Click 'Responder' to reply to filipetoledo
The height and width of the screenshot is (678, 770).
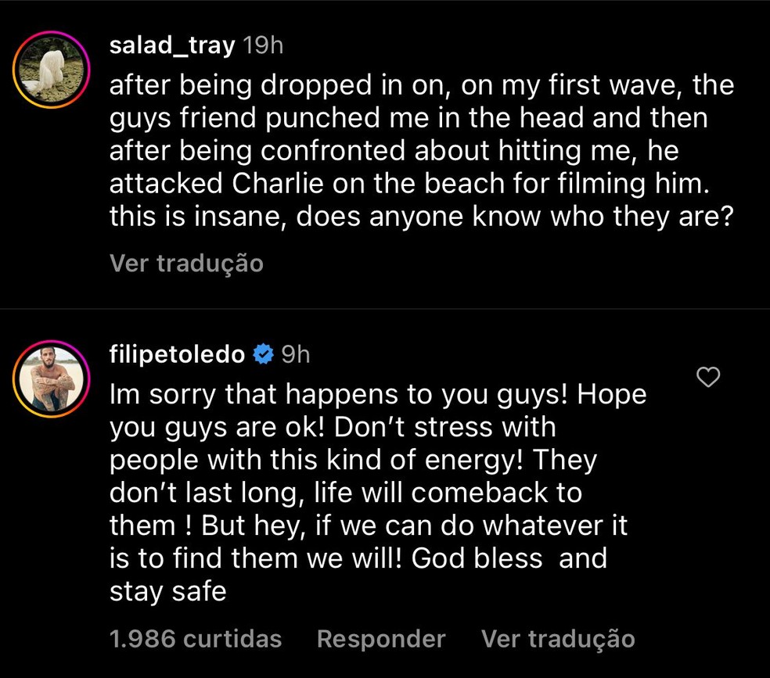(380, 638)
